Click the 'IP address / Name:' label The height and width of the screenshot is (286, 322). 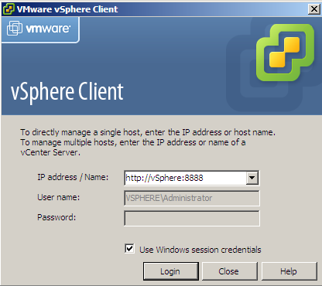coord(73,177)
